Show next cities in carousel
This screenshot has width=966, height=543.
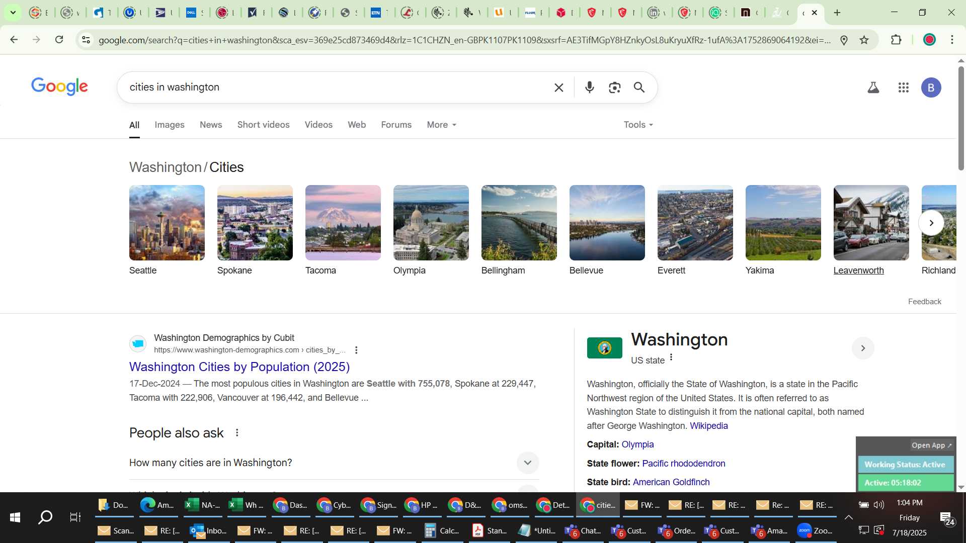931,223
